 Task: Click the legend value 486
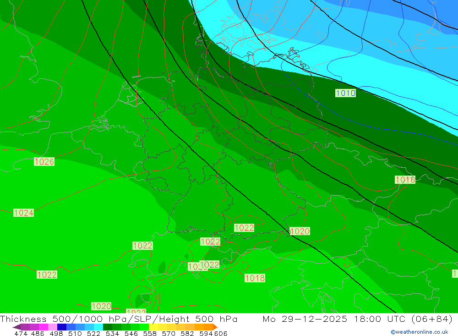click(38, 334)
